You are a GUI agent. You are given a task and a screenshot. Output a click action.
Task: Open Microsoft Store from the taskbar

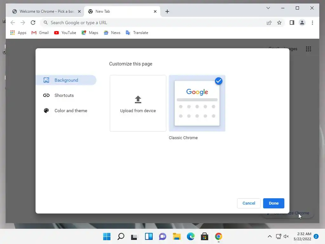[x=205, y=236]
